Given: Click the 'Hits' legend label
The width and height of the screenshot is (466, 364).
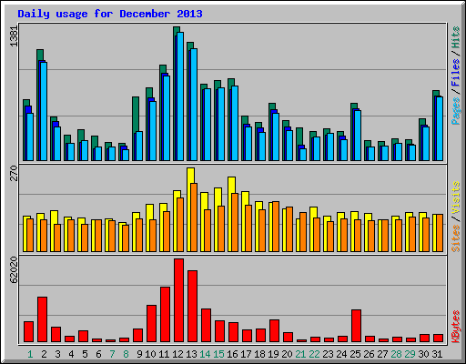Looking at the screenshot, I should (x=455, y=37).
